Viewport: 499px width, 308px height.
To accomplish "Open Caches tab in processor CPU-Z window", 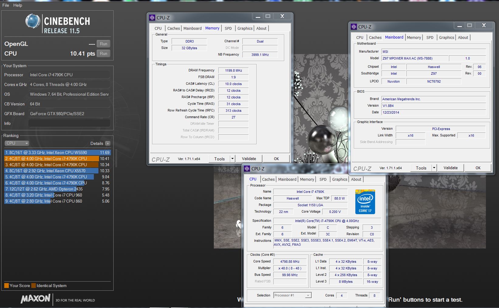I will point(268,179).
